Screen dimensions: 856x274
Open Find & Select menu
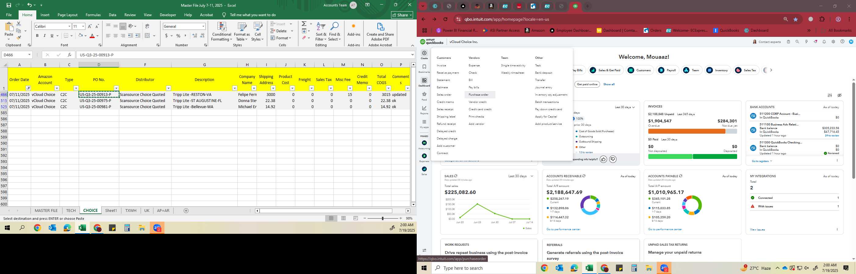tap(335, 32)
